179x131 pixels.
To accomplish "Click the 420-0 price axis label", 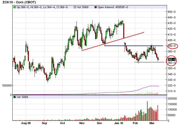I will pos(172,29).
